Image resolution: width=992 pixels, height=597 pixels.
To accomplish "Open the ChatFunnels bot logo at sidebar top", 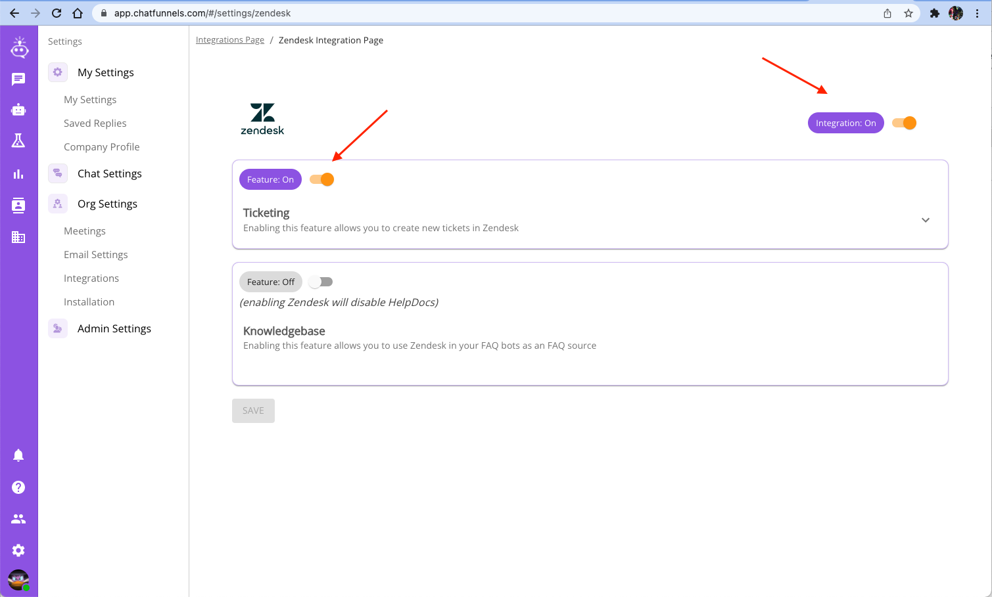I will click(x=19, y=47).
